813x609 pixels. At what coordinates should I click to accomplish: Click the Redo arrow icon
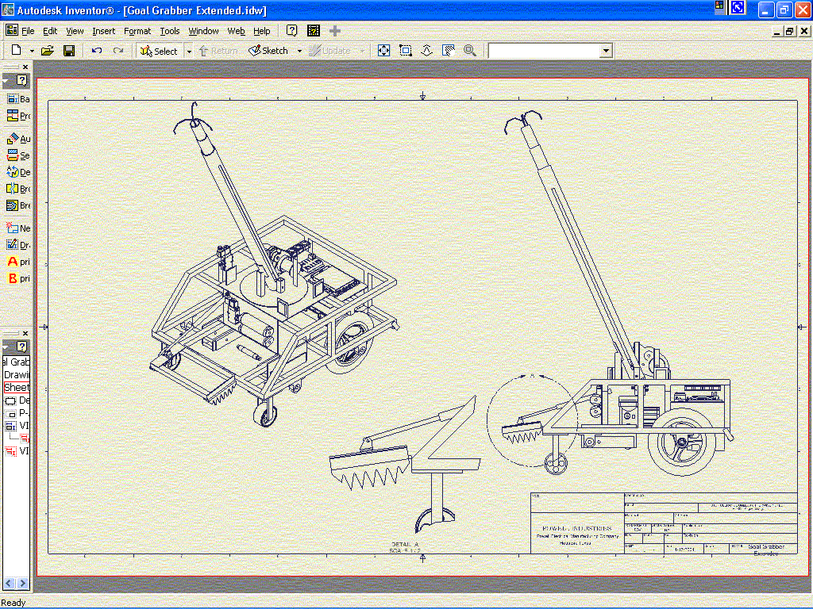tap(118, 50)
